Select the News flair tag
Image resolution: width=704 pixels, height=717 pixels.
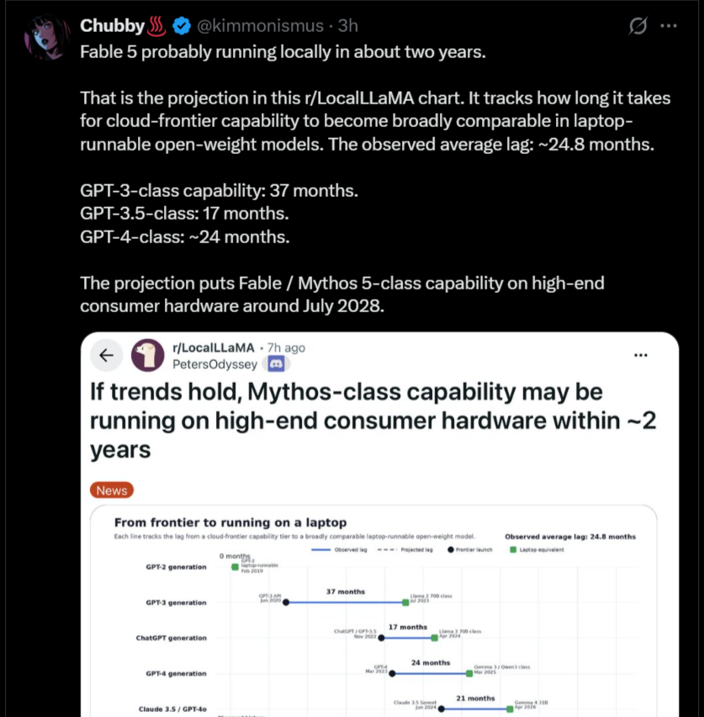click(112, 490)
